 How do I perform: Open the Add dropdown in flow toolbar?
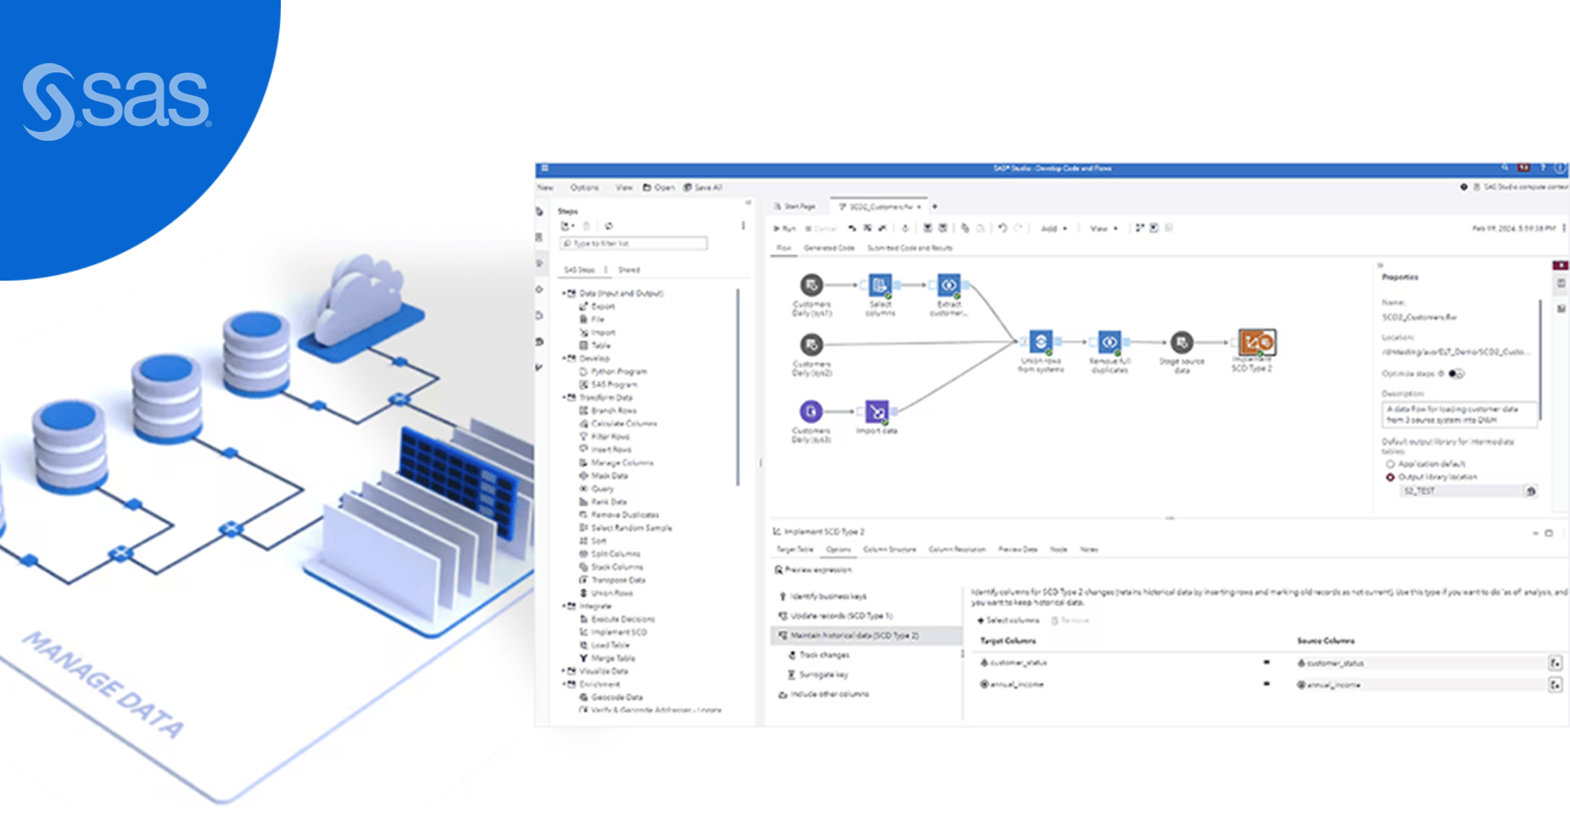pyautogui.click(x=1053, y=229)
